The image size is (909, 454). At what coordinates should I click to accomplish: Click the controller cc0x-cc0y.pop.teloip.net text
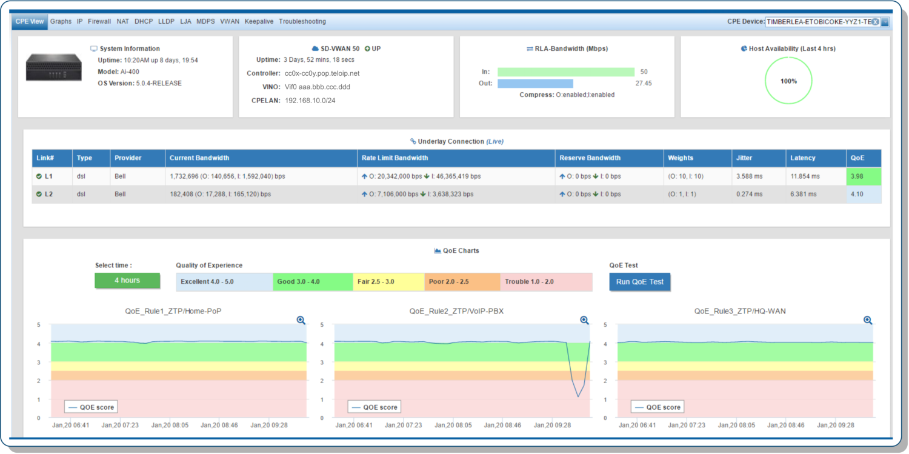coord(322,73)
